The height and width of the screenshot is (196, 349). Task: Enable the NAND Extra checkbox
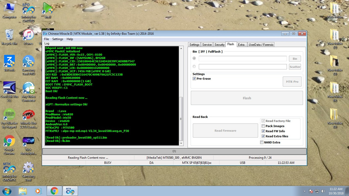coord(262,142)
